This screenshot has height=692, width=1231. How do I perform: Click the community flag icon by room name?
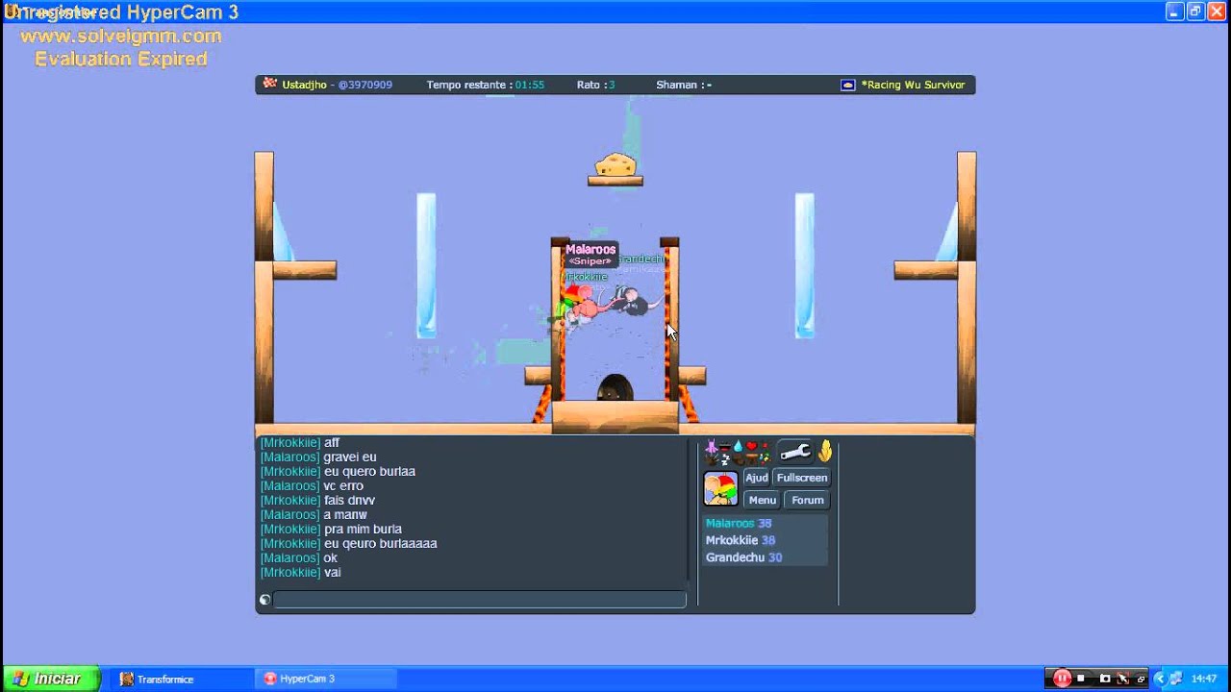(x=848, y=85)
